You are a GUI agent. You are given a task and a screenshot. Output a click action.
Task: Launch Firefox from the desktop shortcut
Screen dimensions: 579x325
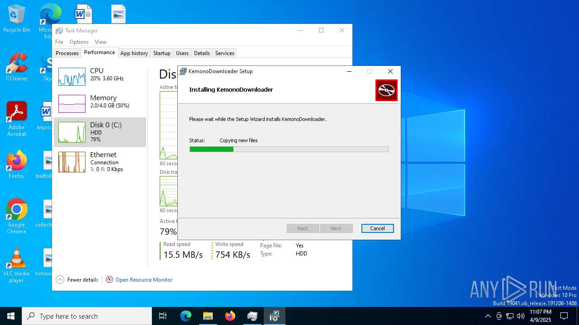(16, 165)
